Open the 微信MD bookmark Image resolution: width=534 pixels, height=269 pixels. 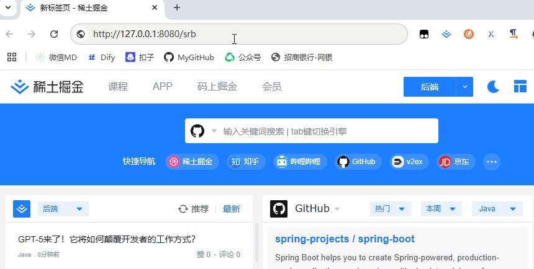(x=56, y=57)
